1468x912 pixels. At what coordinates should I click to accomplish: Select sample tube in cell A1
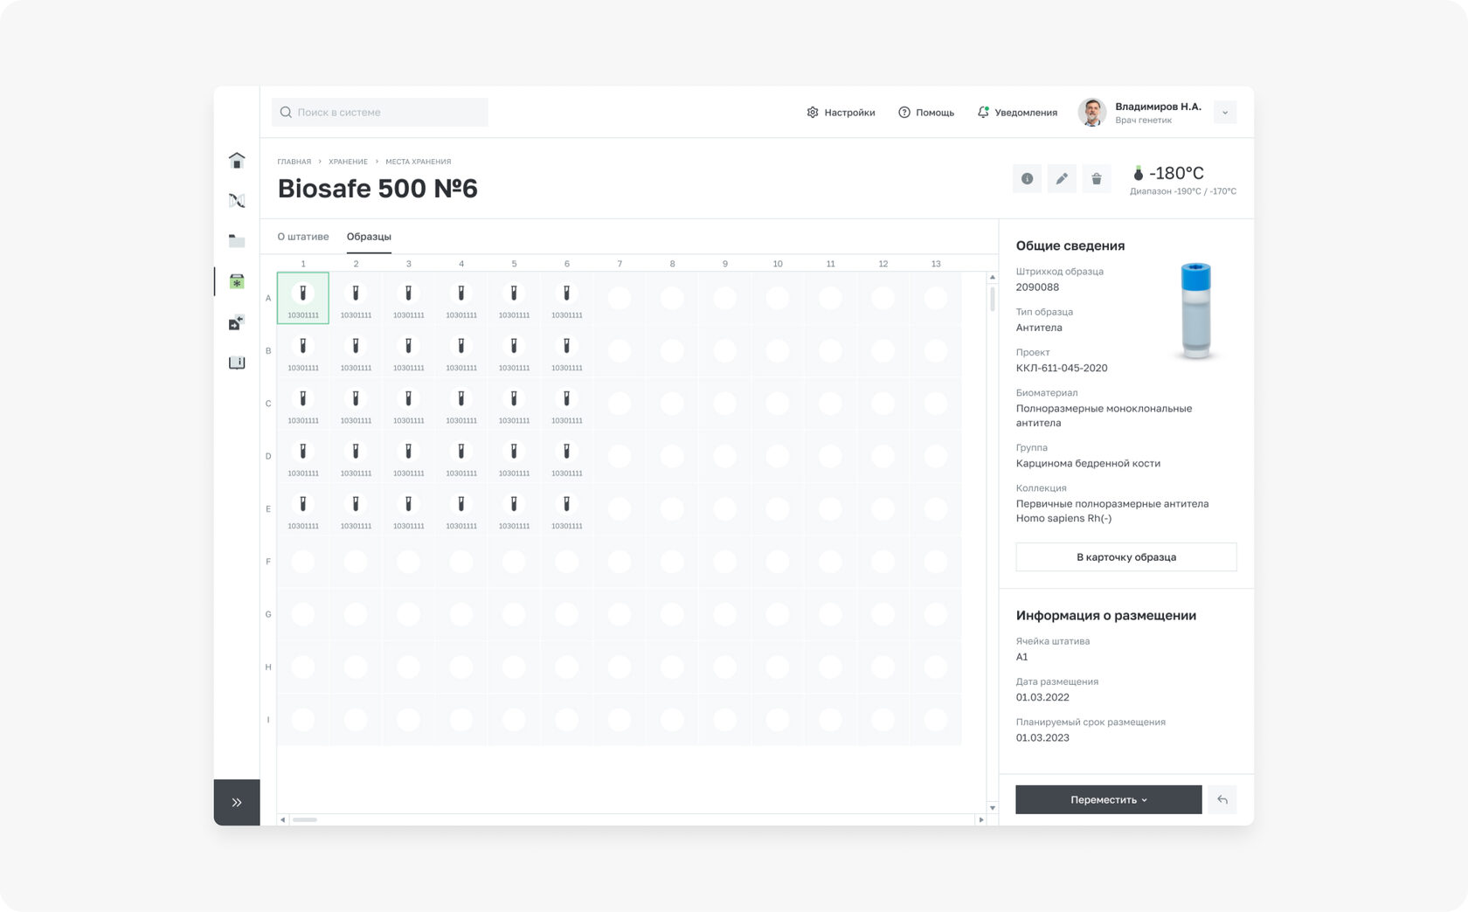pyautogui.click(x=303, y=298)
